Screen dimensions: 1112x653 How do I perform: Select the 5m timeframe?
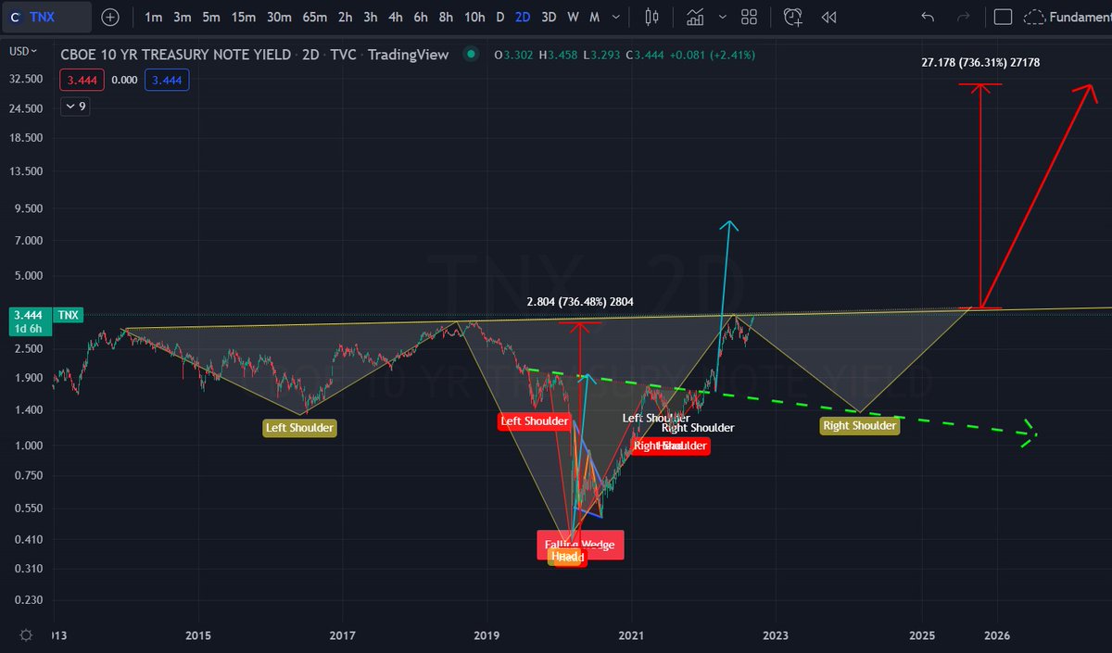[x=211, y=17]
